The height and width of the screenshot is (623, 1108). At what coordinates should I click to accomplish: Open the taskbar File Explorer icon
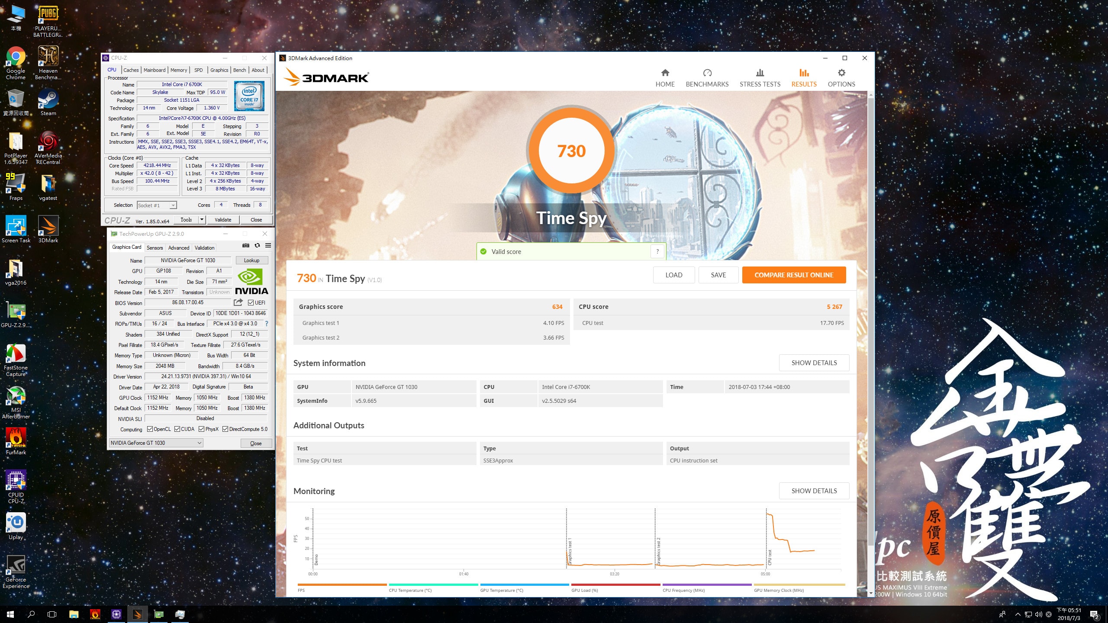[74, 614]
